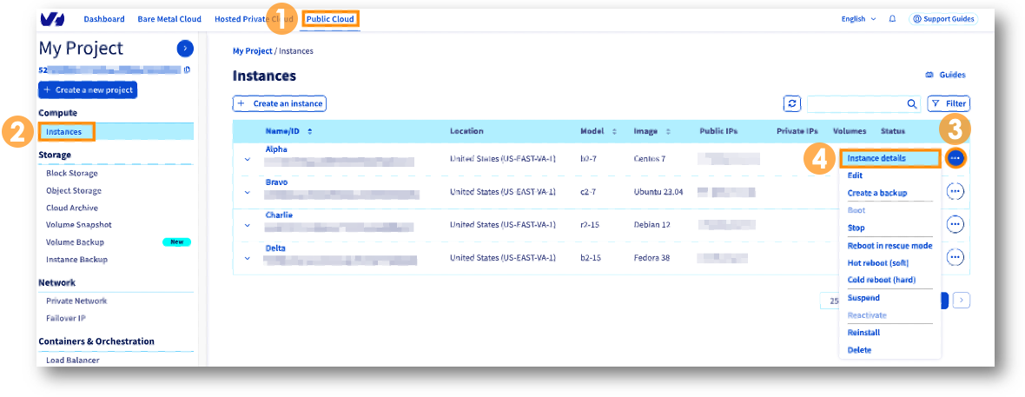
Task: Click My Project breadcrumb link
Action: coord(252,51)
